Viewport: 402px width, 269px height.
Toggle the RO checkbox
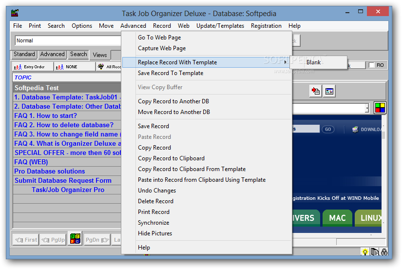tap(371, 65)
